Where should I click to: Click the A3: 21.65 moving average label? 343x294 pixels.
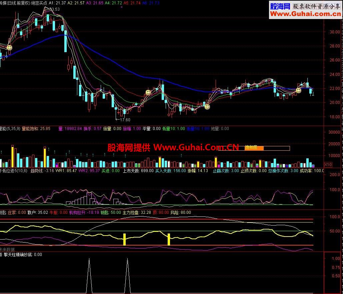(x=95, y=3)
